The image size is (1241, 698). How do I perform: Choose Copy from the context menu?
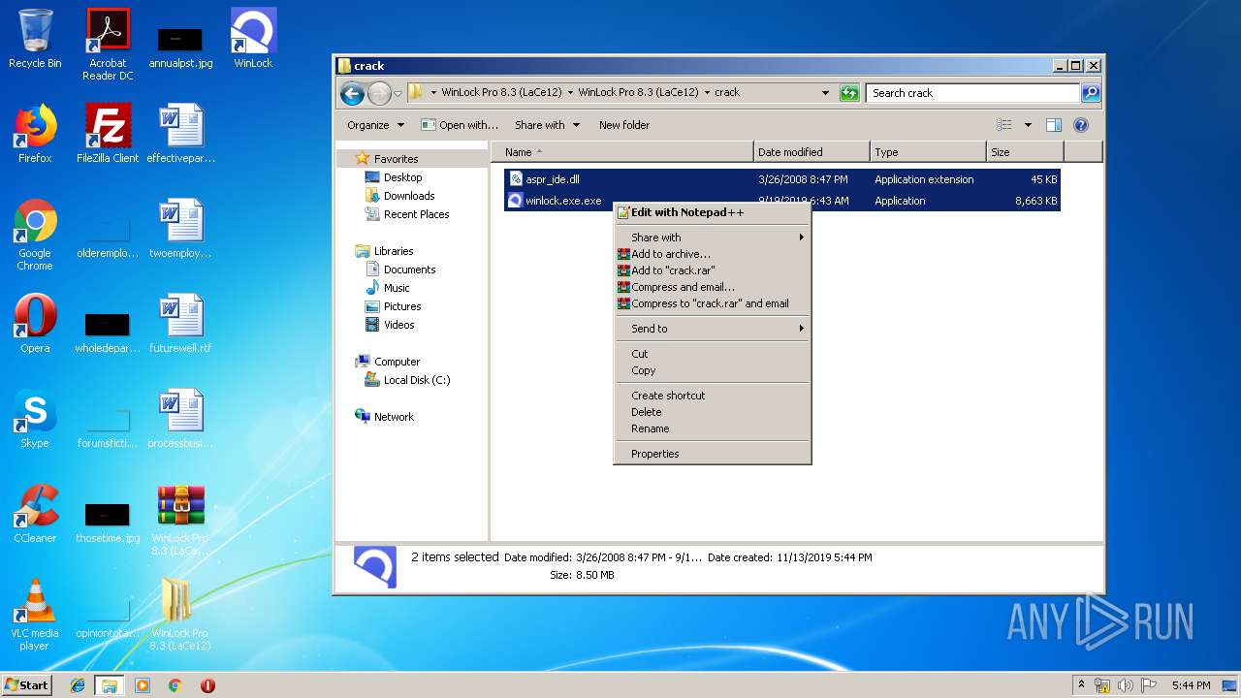point(713,370)
